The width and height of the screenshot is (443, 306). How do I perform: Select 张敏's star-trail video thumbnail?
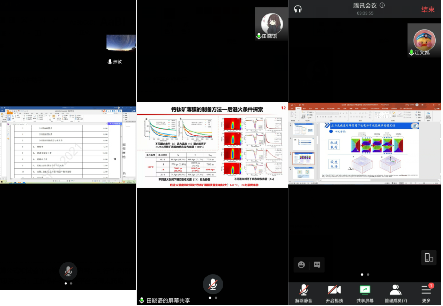121,42
